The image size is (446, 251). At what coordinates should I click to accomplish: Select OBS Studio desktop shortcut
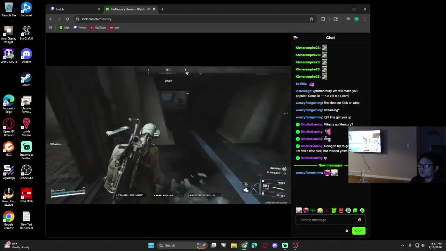(26, 172)
